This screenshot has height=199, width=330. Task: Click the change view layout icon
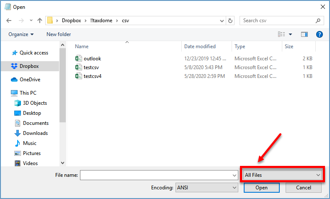pyautogui.click(x=281, y=34)
